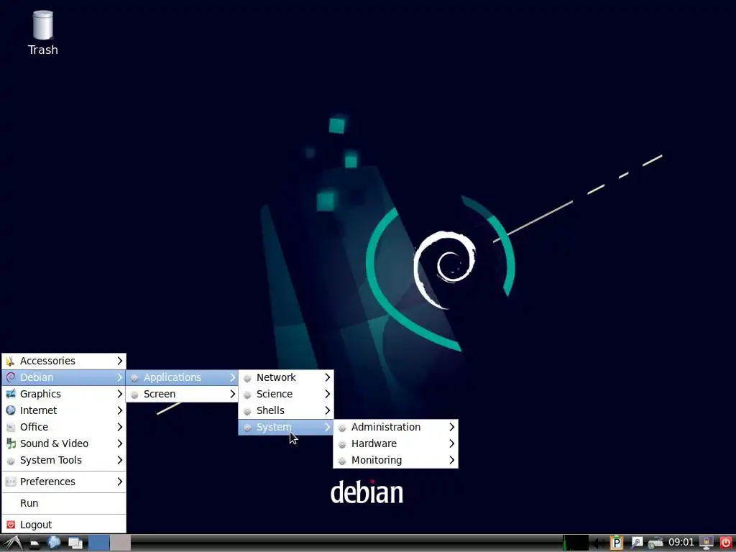
Task: Open the Debian menu entry
Action: coord(64,377)
